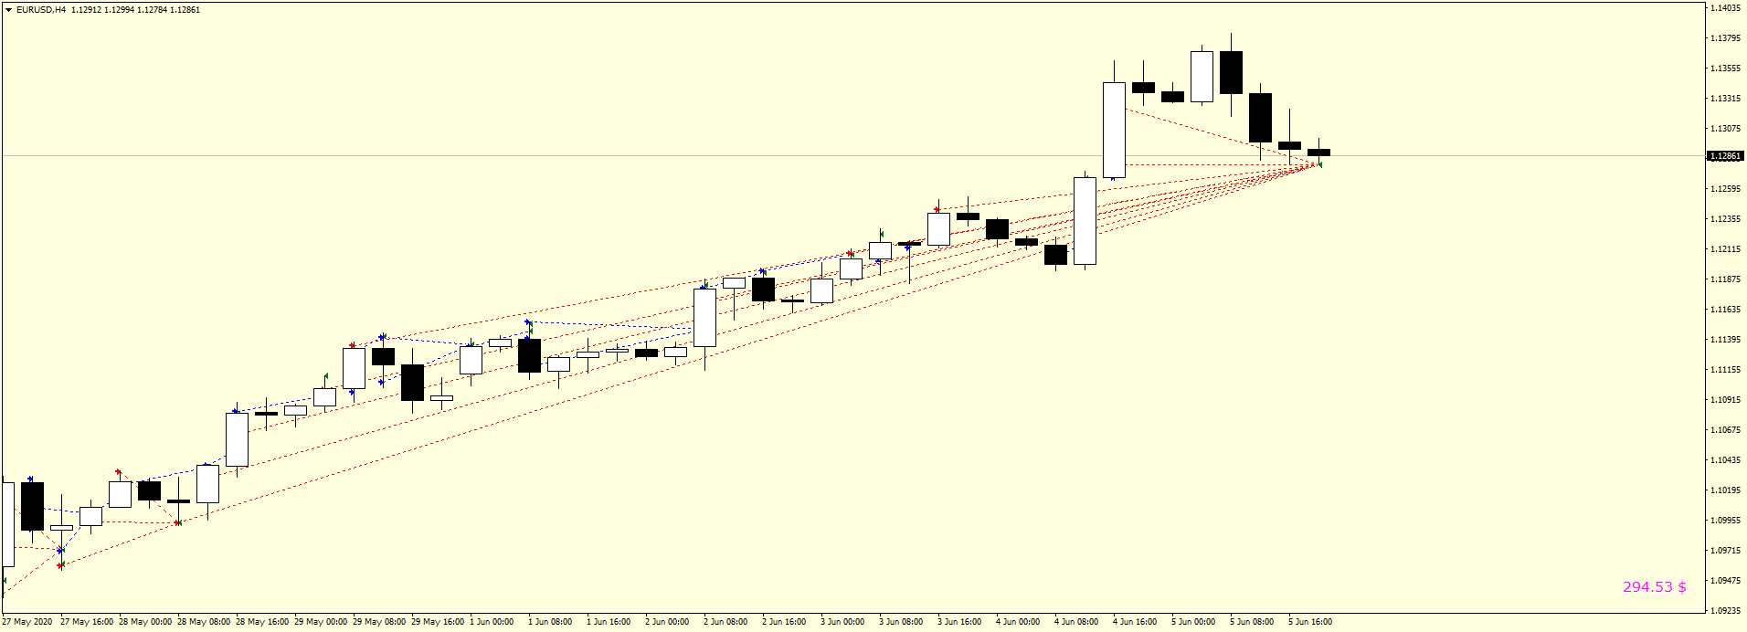
Task: Click the 27 May 2020 time label
Action: point(27,622)
